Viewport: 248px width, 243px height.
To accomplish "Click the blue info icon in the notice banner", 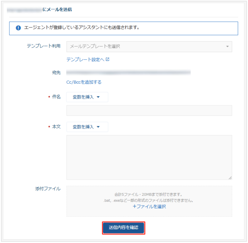I will click(18, 28).
